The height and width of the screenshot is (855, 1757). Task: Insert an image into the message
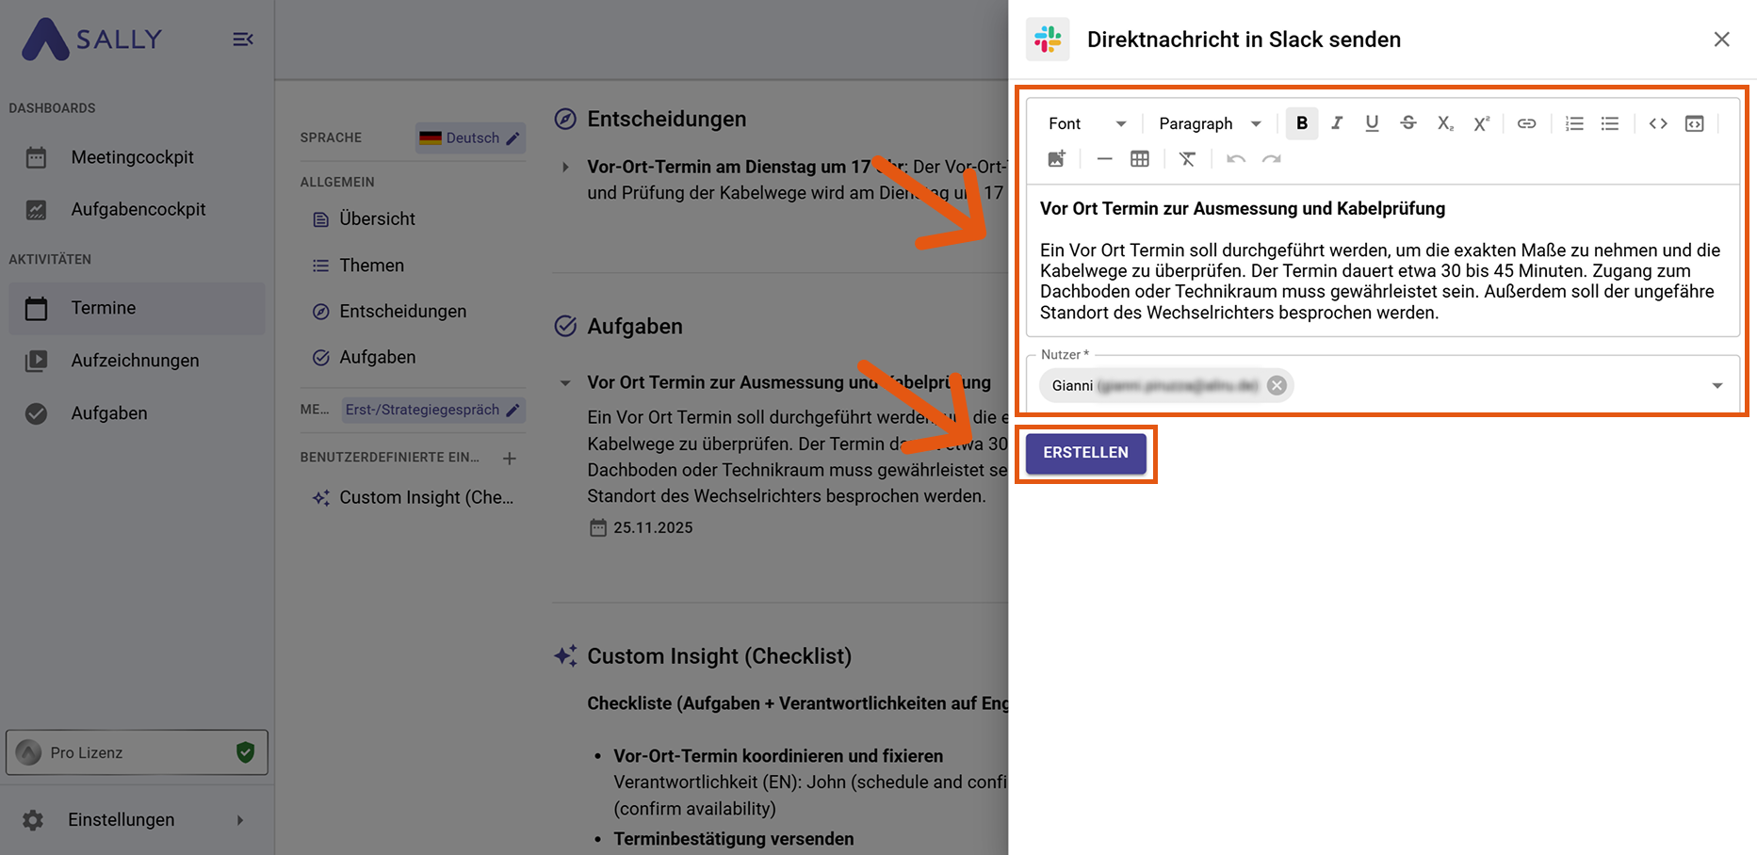pos(1056,158)
